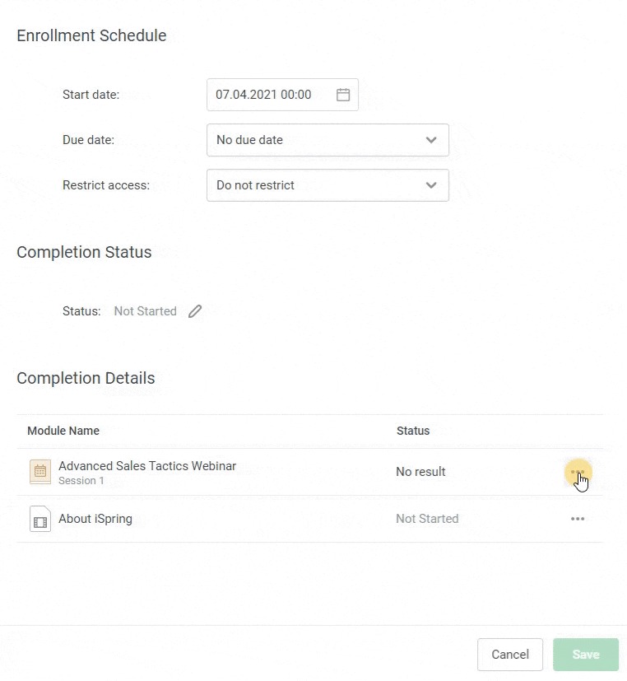Click the film icon beside About iSpring
627x681 pixels.
click(x=40, y=520)
